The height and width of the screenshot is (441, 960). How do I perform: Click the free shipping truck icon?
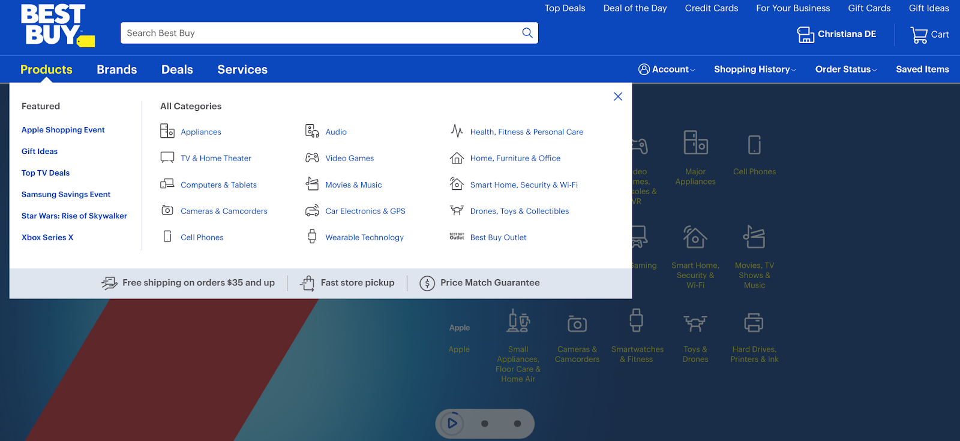pos(109,283)
